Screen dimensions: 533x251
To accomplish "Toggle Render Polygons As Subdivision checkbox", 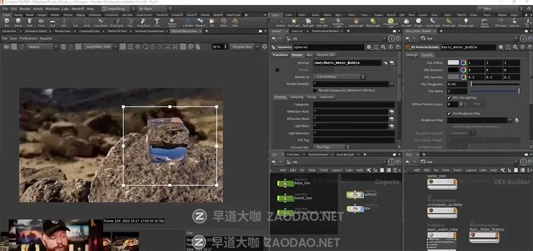I will click(x=315, y=90).
